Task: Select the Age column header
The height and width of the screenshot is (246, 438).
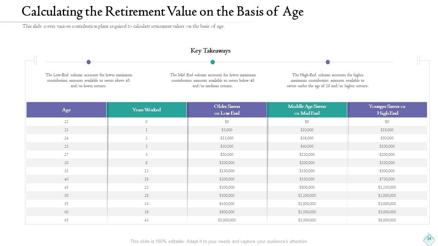Action: tap(66, 110)
